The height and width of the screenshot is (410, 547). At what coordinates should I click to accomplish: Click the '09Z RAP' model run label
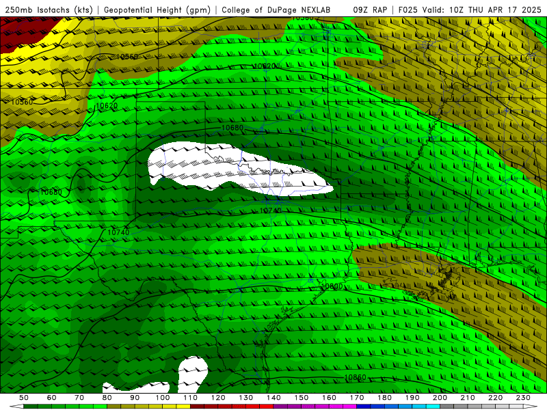[x=370, y=10]
